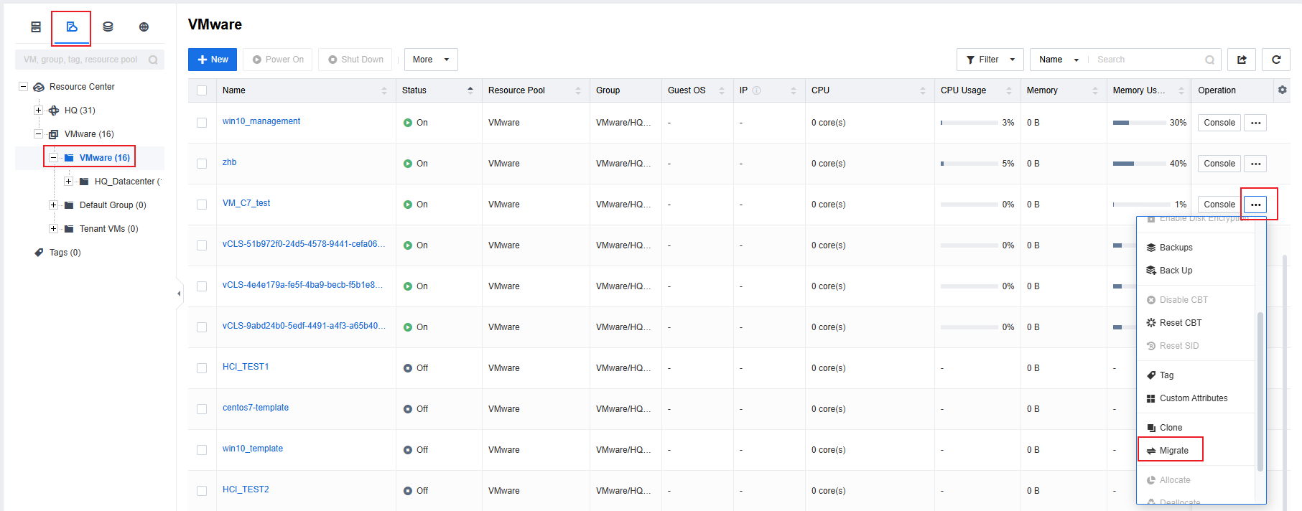This screenshot has height=511, width=1302.
Task: Open Console for zhb
Action: [x=1219, y=164]
